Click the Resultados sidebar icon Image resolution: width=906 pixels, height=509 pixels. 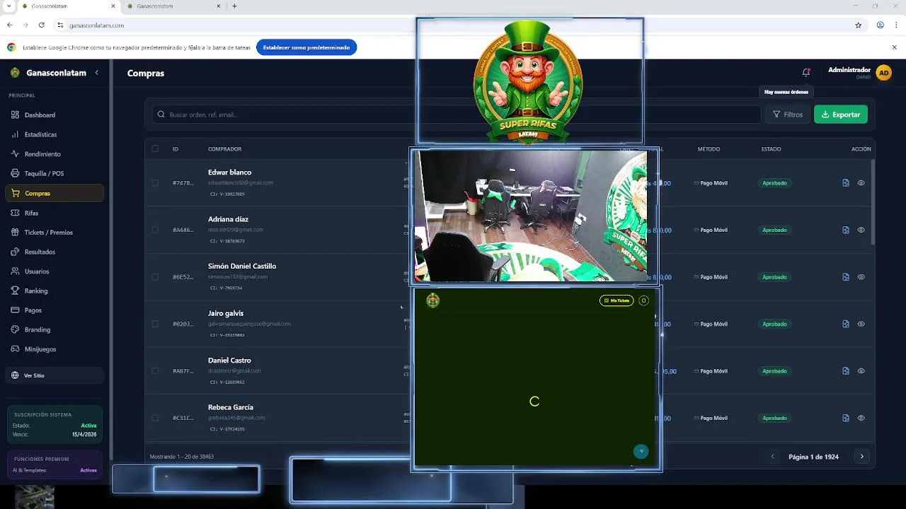click(16, 252)
